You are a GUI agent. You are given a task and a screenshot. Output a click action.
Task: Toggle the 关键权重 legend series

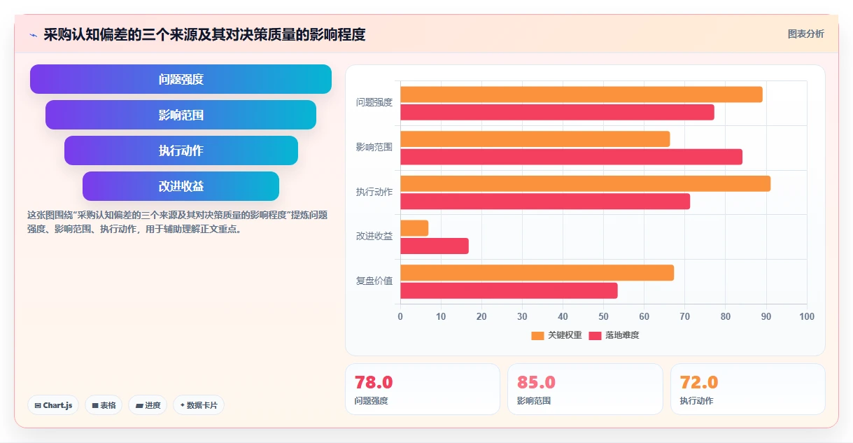point(556,335)
